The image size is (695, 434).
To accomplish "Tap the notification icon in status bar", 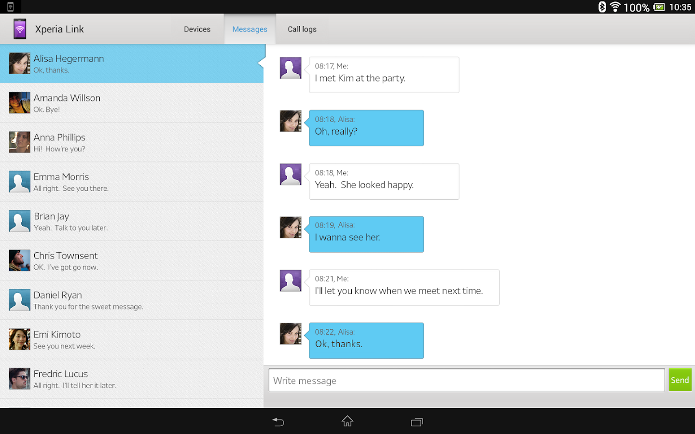I will coord(10,7).
